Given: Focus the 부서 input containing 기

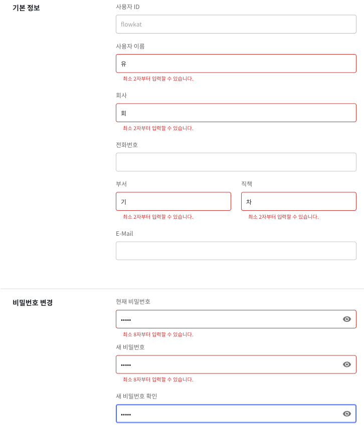Looking at the screenshot, I should click(173, 202).
